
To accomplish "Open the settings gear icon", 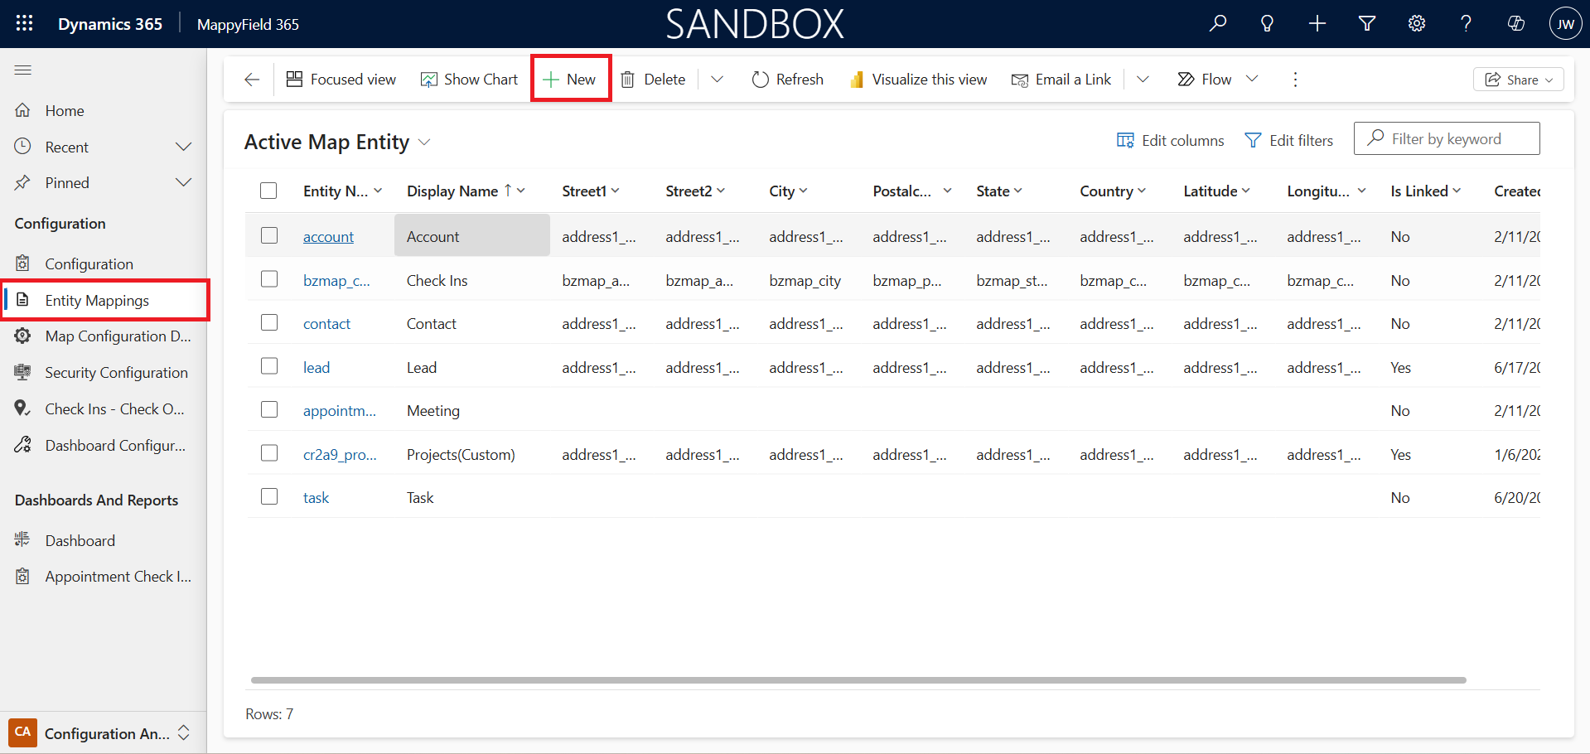I will pyautogui.click(x=1417, y=24).
